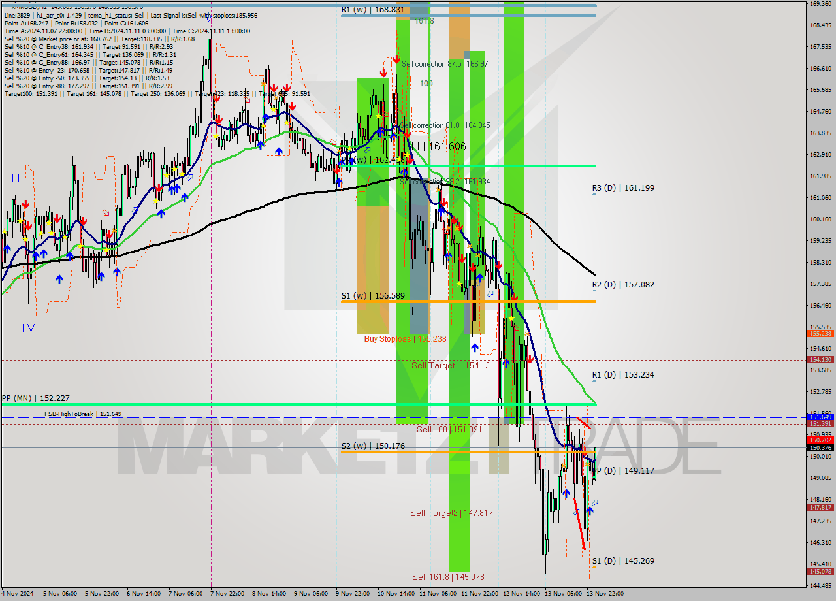The width and height of the screenshot is (836, 601).
Task: Click the 'S1 (D) | 145.269' support label
Action: (623, 561)
